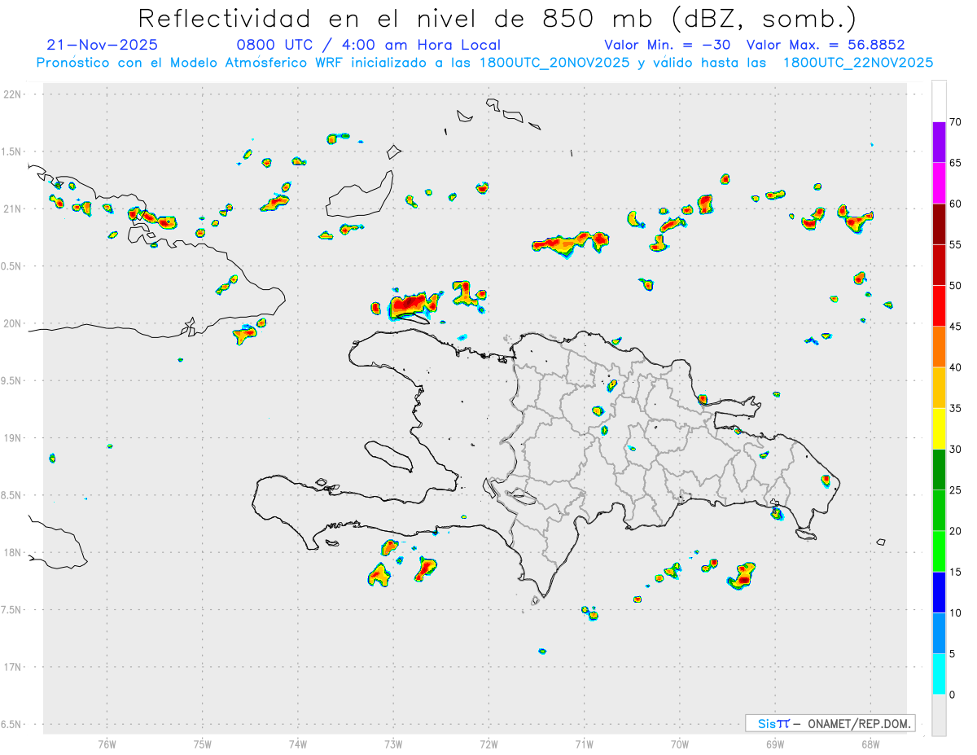Click the colorbar scale value 15
977x755 pixels.
pos(956,572)
